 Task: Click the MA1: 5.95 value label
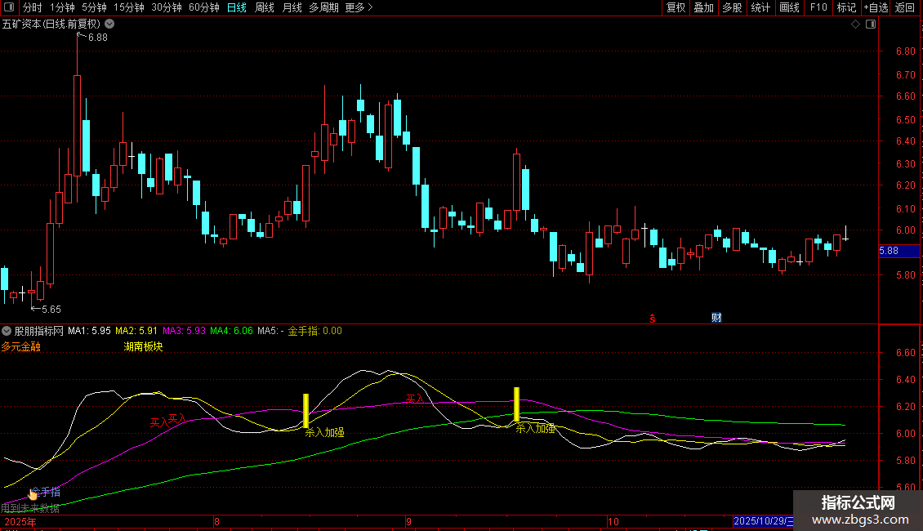[89, 331]
